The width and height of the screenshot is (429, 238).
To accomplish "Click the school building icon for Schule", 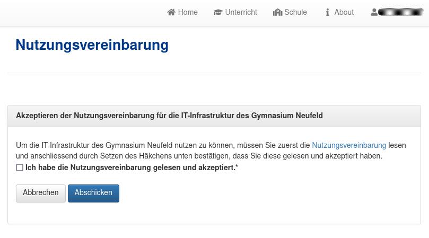I will pos(277,12).
